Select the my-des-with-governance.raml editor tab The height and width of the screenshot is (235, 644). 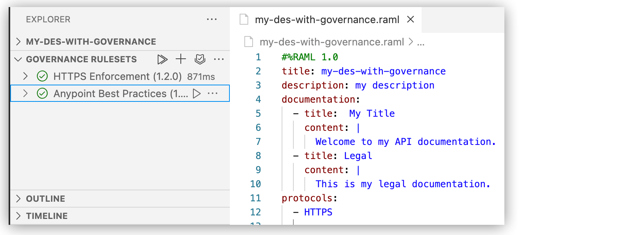click(327, 20)
